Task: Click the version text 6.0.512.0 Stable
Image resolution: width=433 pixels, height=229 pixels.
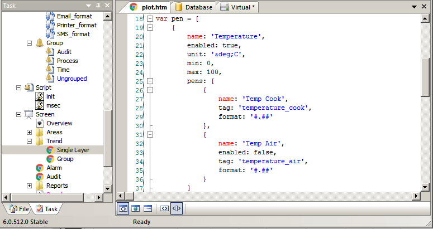Action: (x=26, y=222)
